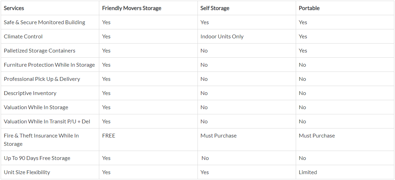Select the Portable column header

click(x=309, y=8)
